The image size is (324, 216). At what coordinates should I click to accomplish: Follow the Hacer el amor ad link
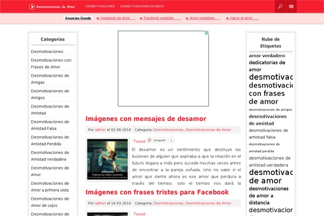pos(242,18)
